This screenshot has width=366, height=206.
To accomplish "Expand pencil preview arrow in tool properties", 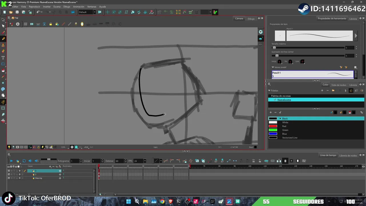I will pyautogui.click(x=356, y=36).
